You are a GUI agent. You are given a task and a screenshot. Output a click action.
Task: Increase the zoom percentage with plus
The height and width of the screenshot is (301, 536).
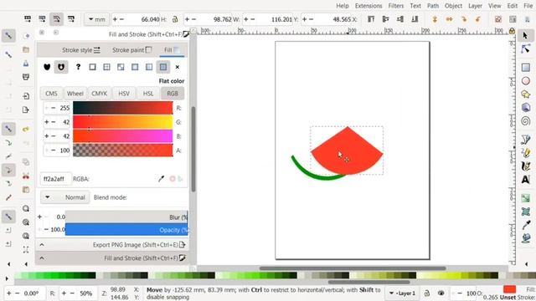coord(64,293)
